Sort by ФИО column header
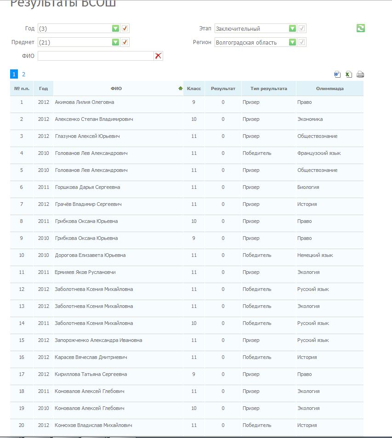Screen dimensions: 392x438 [x=116, y=89]
